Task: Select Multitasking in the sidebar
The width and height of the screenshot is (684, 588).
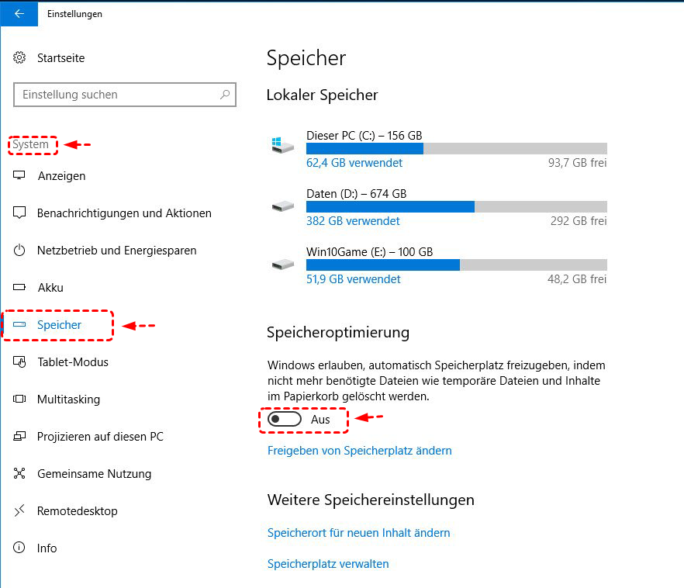Action: click(68, 399)
